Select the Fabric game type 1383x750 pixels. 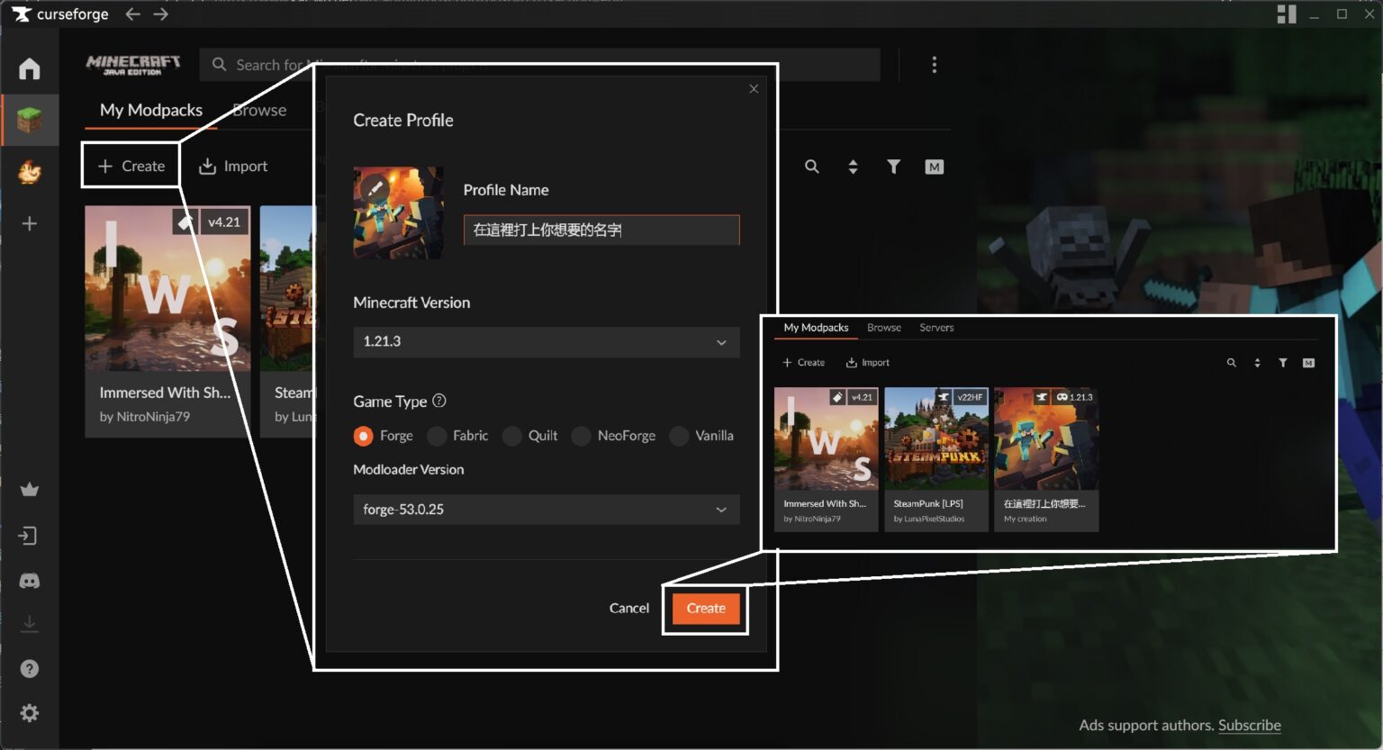coord(437,436)
